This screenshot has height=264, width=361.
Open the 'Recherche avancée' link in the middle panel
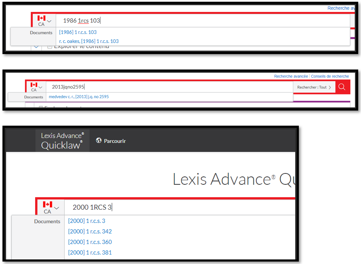point(291,76)
